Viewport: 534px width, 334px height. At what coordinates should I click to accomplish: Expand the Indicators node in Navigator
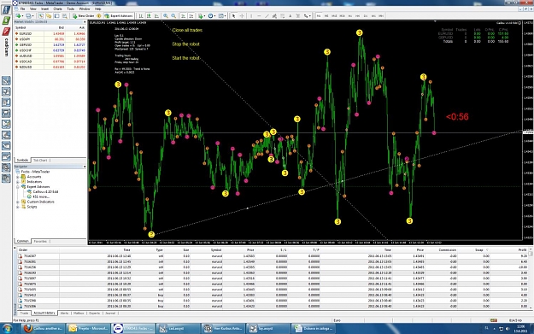point(18,182)
